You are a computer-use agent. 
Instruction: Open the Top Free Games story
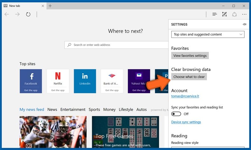click(125, 132)
